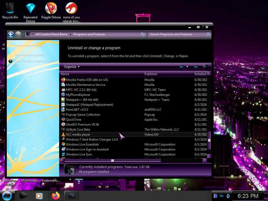268x201 pixels.
Task: Sort by the Installed On column header
Action: 200,74
